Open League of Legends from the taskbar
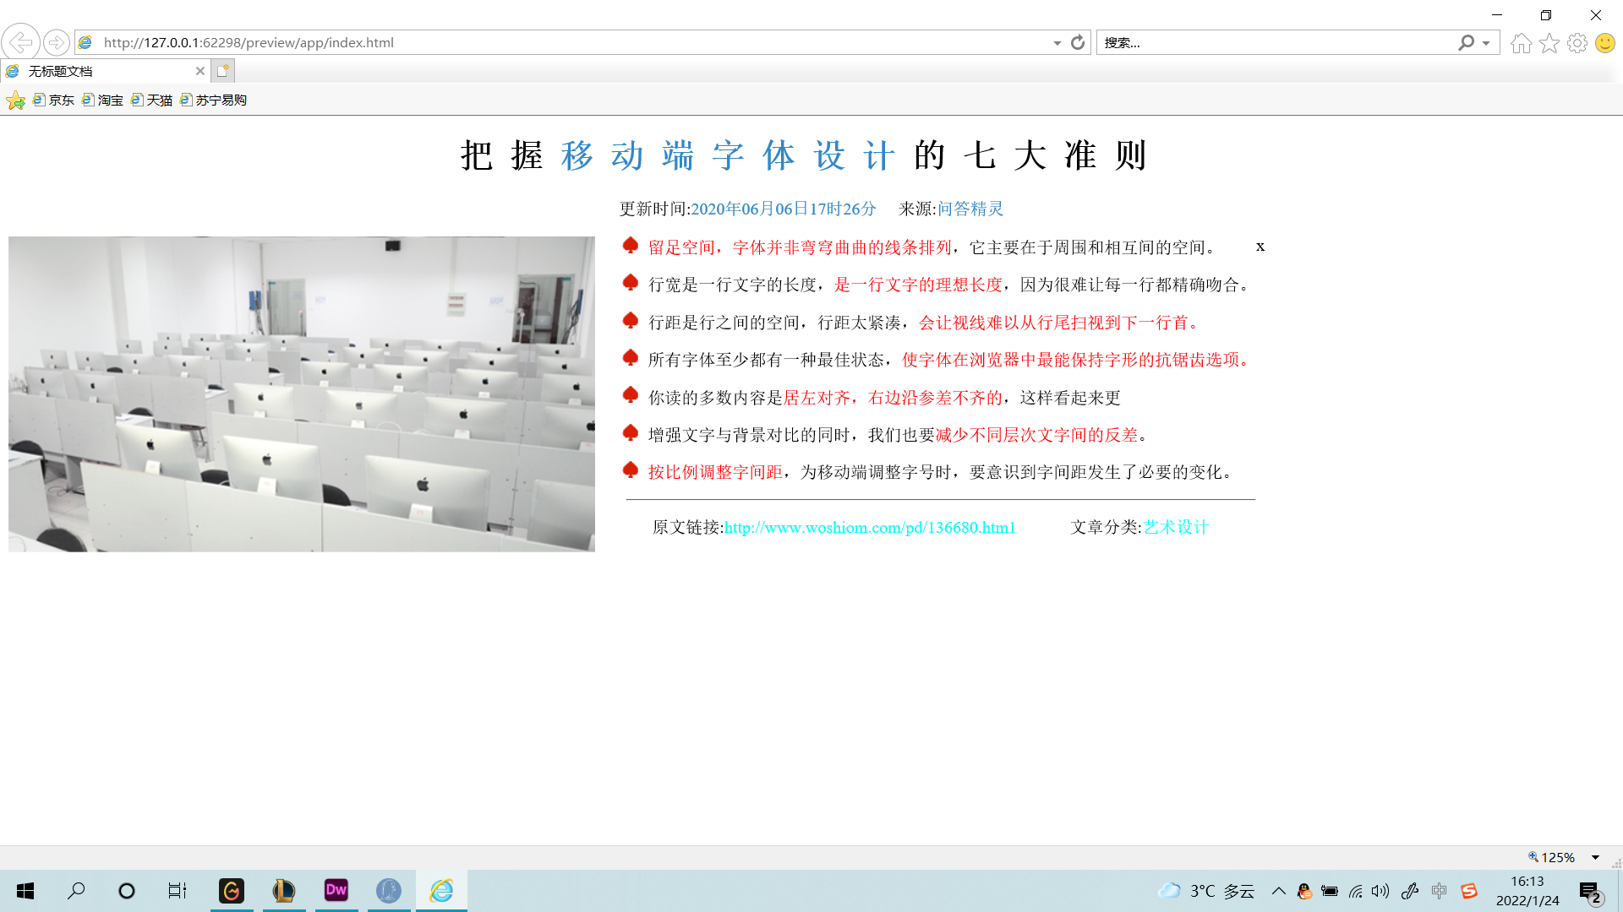Image resolution: width=1623 pixels, height=912 pixels. pos(284,891)
